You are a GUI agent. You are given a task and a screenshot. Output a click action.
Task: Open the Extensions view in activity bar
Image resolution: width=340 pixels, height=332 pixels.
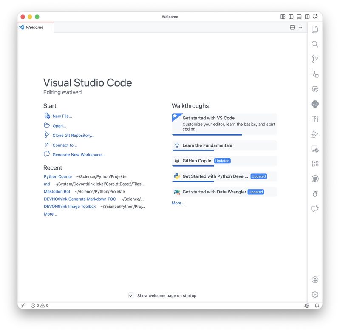pos(315,119)
